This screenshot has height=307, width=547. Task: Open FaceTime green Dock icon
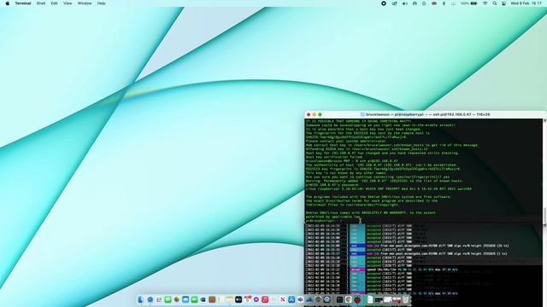tap(194, 299)
